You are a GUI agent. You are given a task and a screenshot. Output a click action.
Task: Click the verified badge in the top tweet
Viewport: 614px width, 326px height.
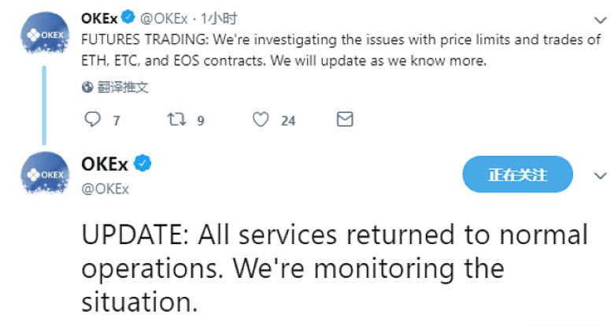(x=131, y=17)
